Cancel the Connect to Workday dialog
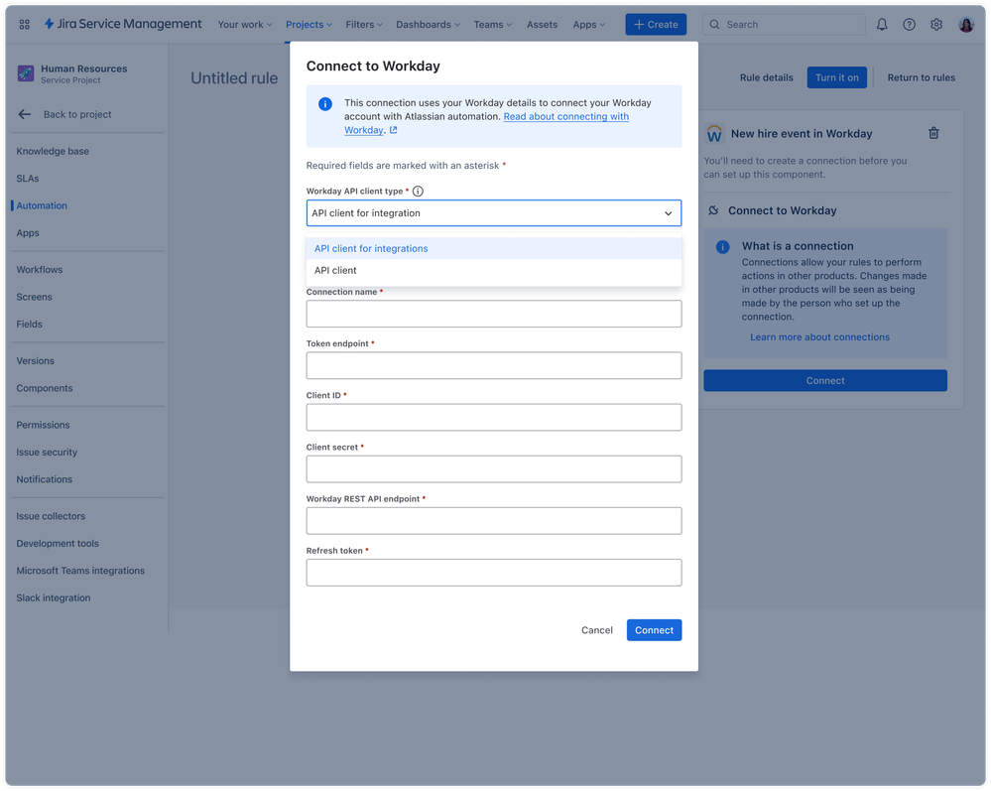Image resolution: width=991 pixels, height=791 pixels. point(596,630)
